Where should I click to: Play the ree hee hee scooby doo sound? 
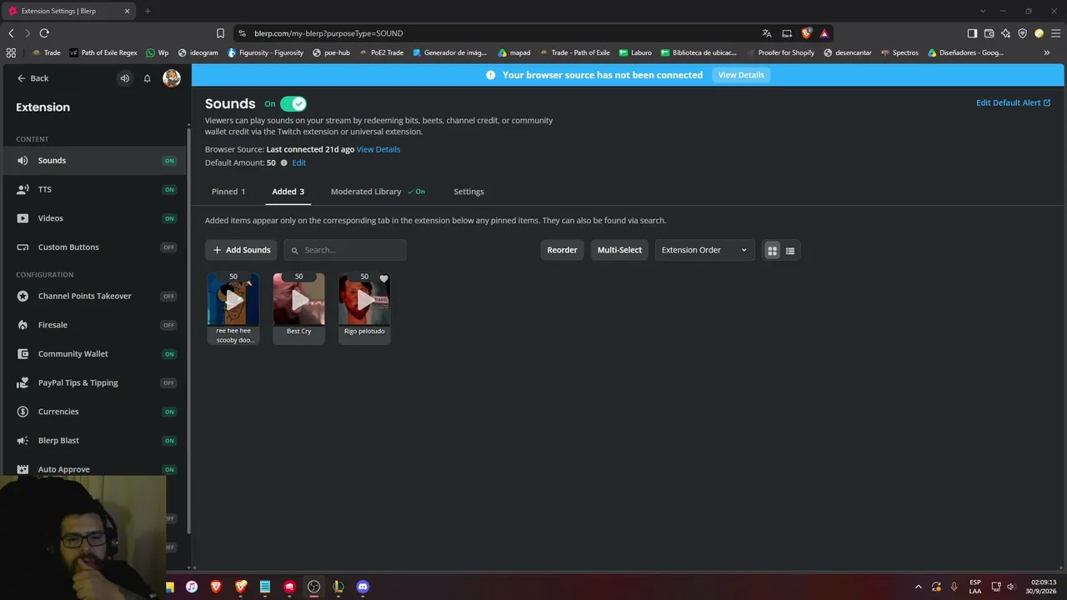(x=233, y=300)
